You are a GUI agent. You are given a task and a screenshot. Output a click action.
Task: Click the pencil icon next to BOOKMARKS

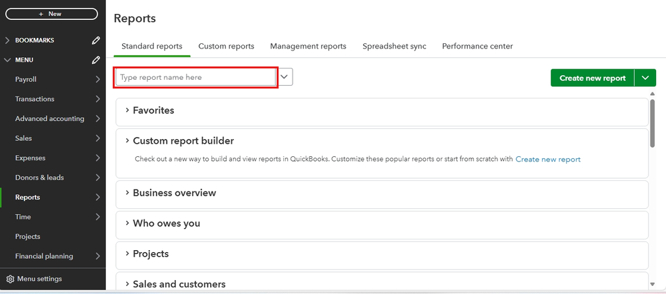[96, 41]
